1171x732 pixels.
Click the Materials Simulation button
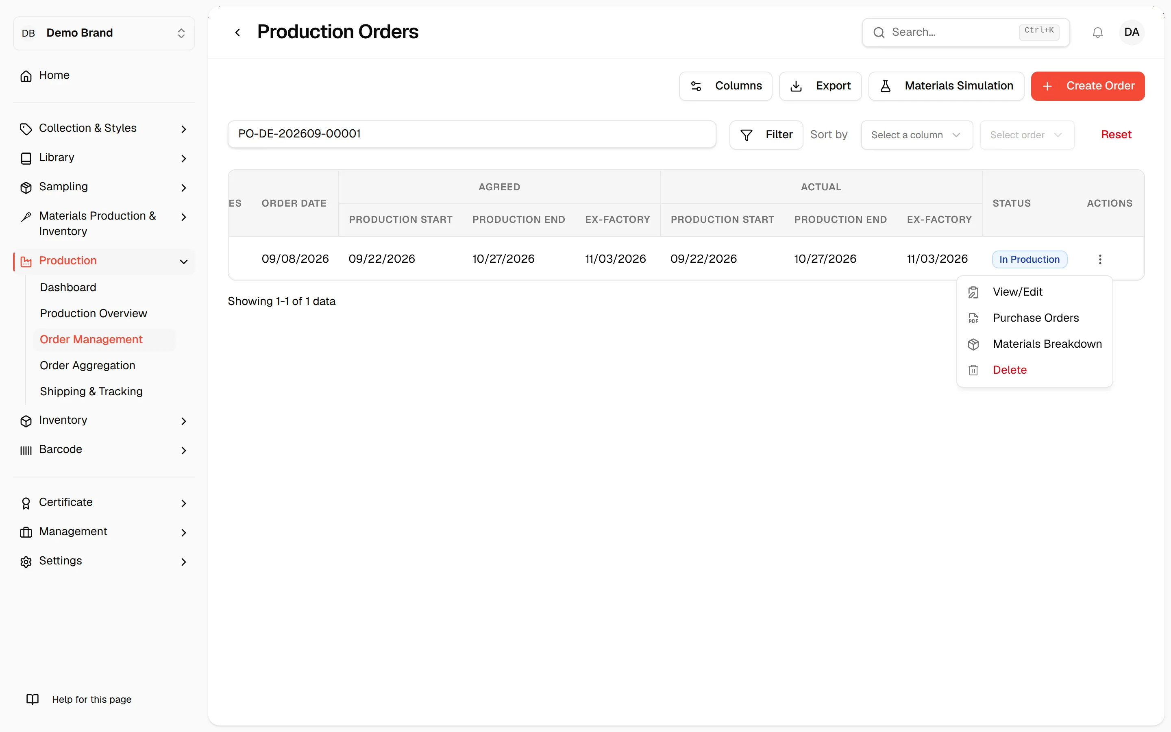pyautogui.click(x=946, y=86)
